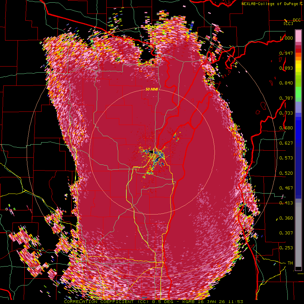The height and width of the screenshot is (304, 304).
Task: Click the 0.307 scale value
Action: click(x=286, y=233)
